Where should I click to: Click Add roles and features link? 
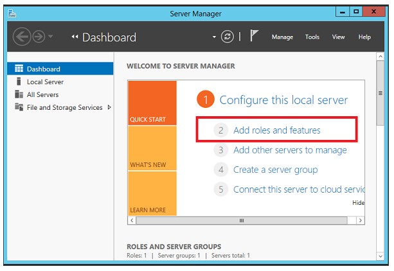pos(276,130)
